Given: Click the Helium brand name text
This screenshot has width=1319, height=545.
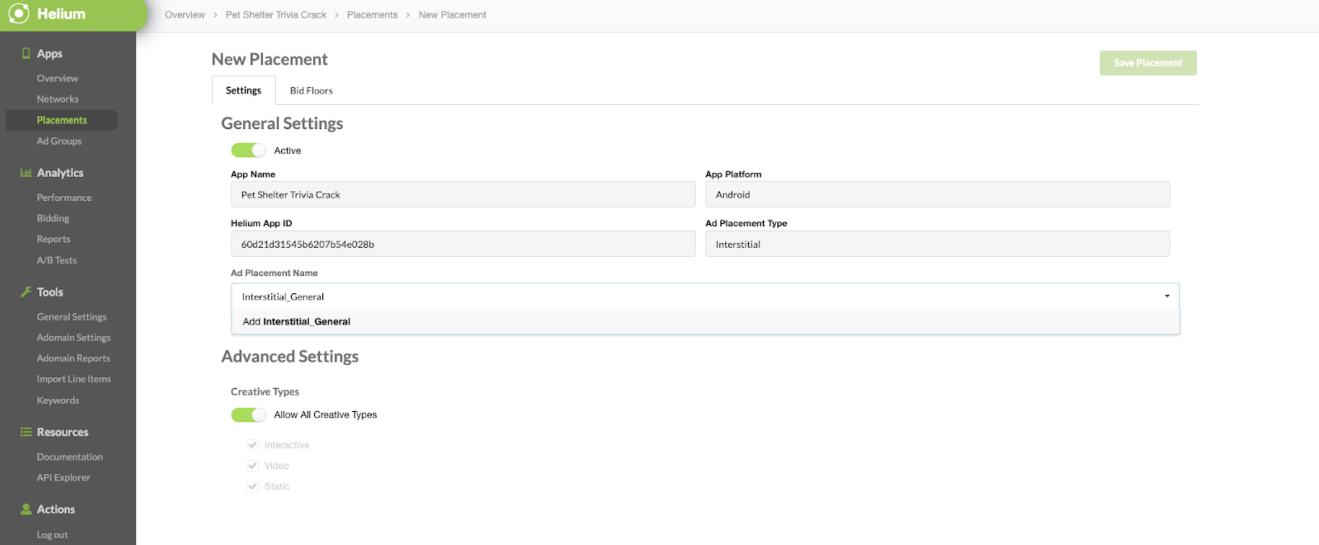Looking at the screenshot, I should [61, 14].
